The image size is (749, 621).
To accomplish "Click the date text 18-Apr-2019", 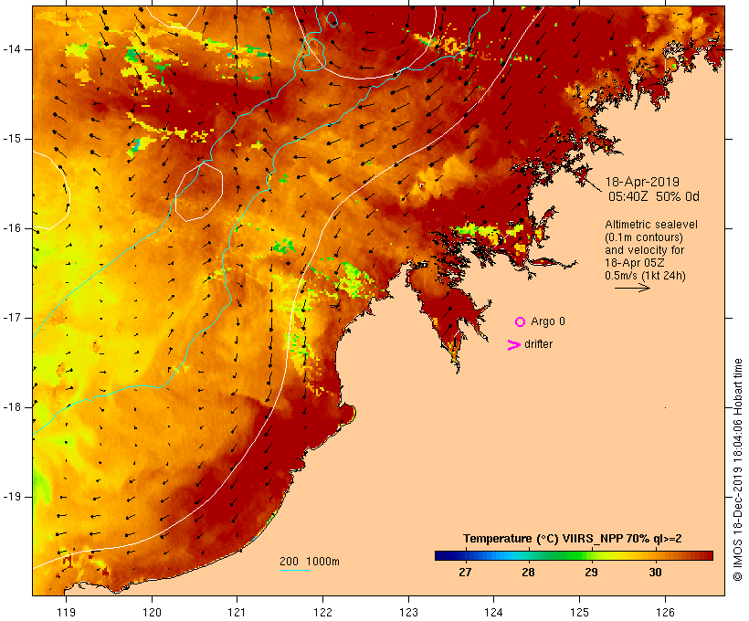I will pyautogui.click(x=642, y=182).
